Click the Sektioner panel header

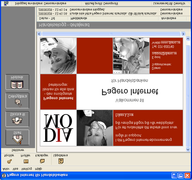(18, 150)
